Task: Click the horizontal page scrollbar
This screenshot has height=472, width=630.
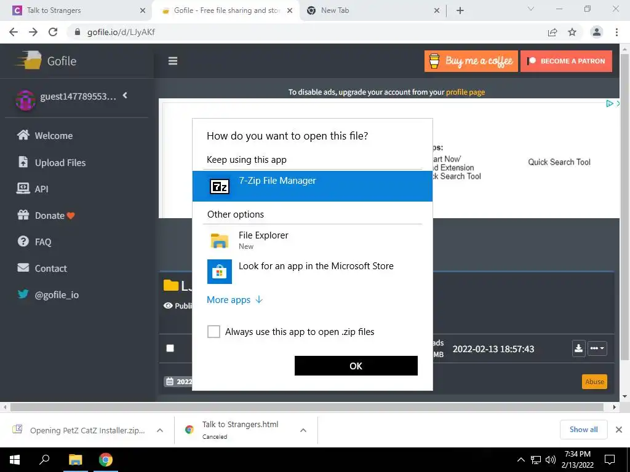Action: coord(306,407)
